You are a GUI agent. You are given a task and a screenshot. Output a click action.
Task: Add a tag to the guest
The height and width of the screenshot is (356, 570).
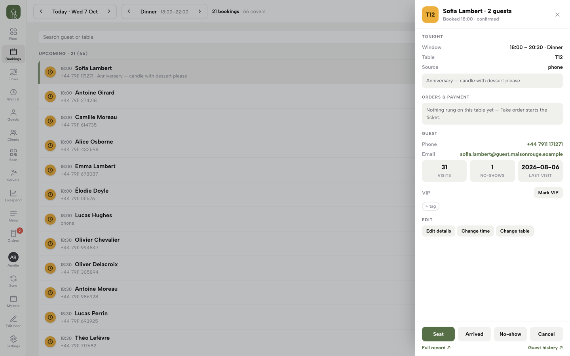tap(431, 206)
